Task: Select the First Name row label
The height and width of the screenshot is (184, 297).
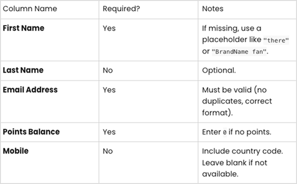Action: 23,28
